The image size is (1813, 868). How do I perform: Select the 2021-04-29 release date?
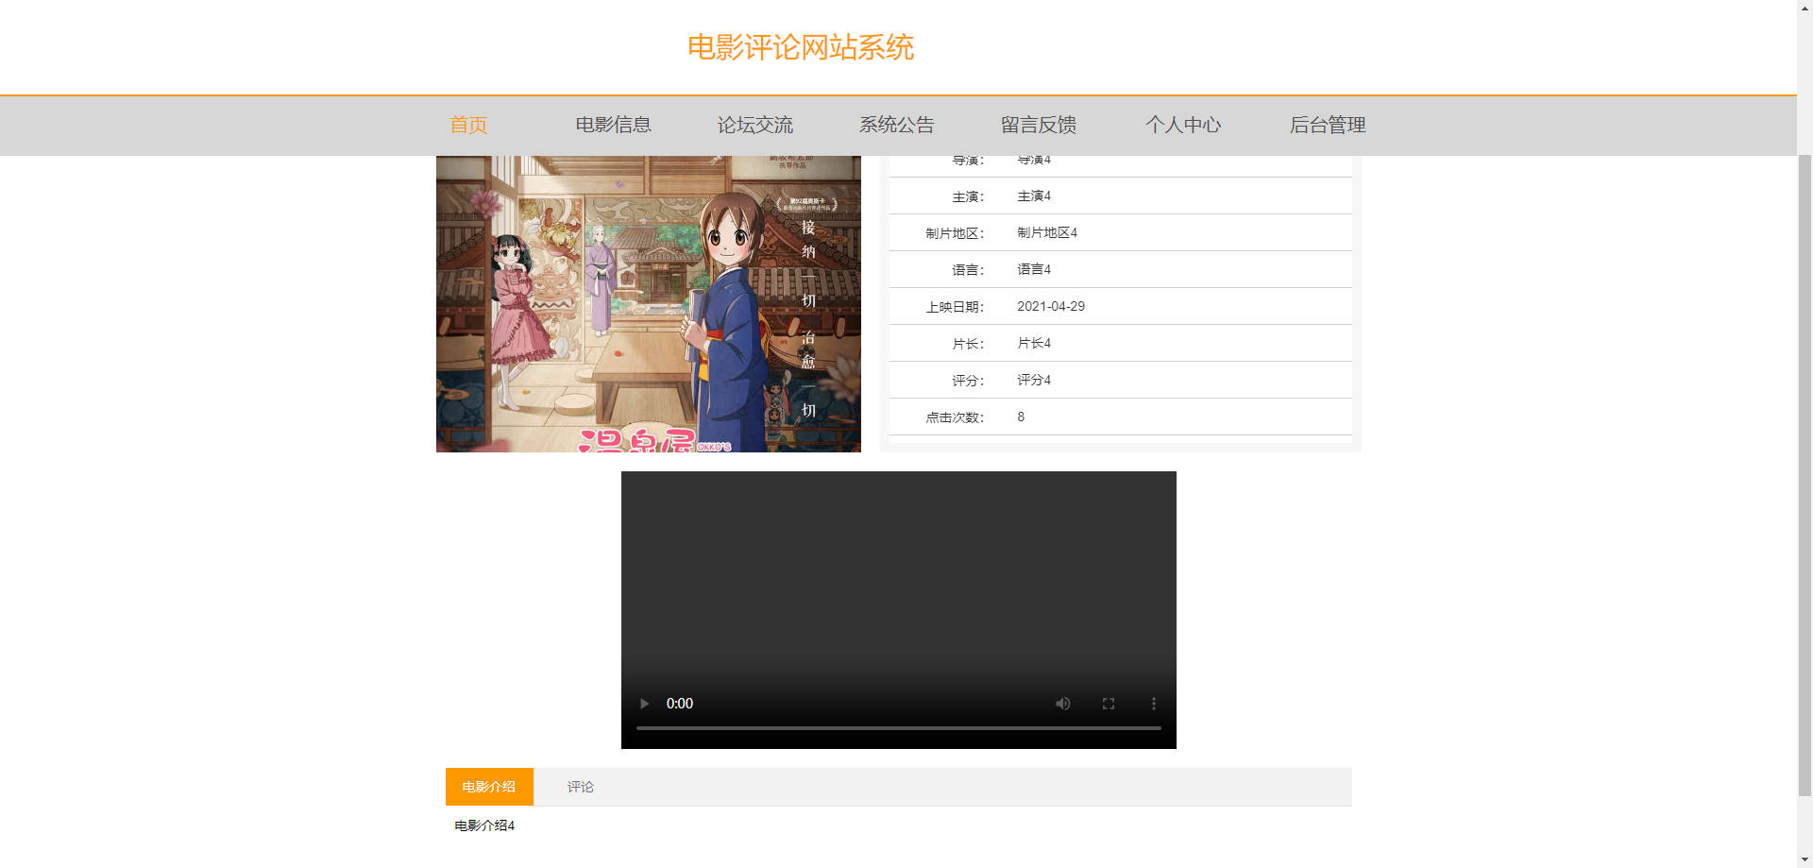(x=1051, y=307)
